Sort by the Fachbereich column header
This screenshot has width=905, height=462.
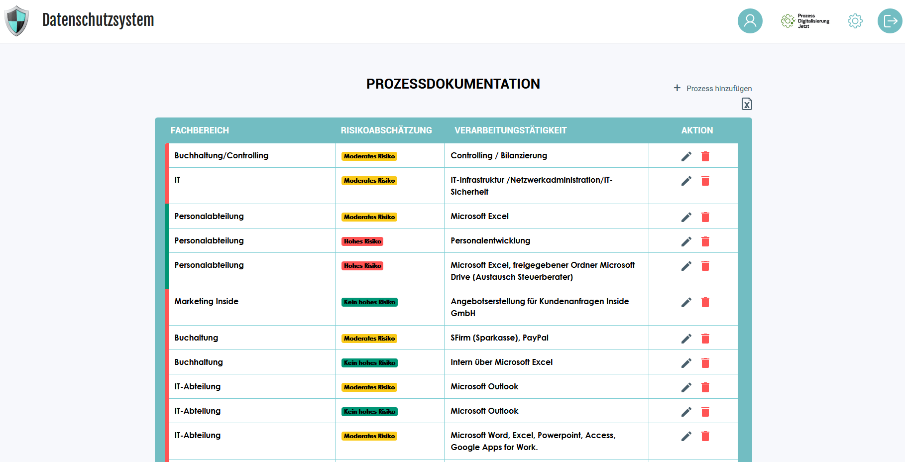click(200, 130)
